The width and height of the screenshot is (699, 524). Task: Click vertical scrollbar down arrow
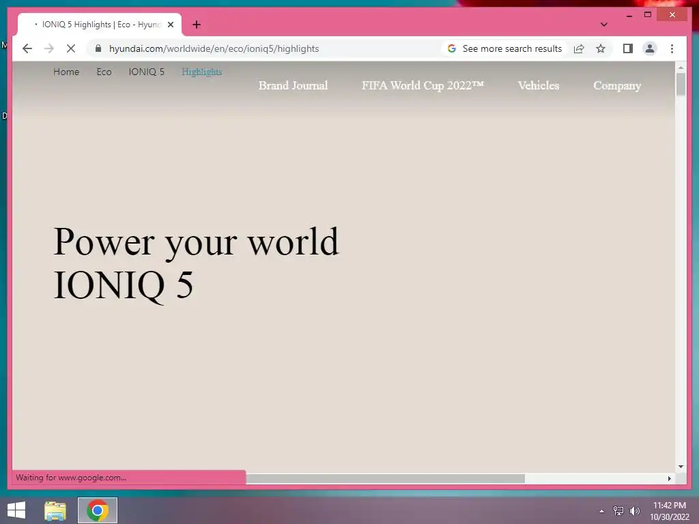click(x=681, y=467)
